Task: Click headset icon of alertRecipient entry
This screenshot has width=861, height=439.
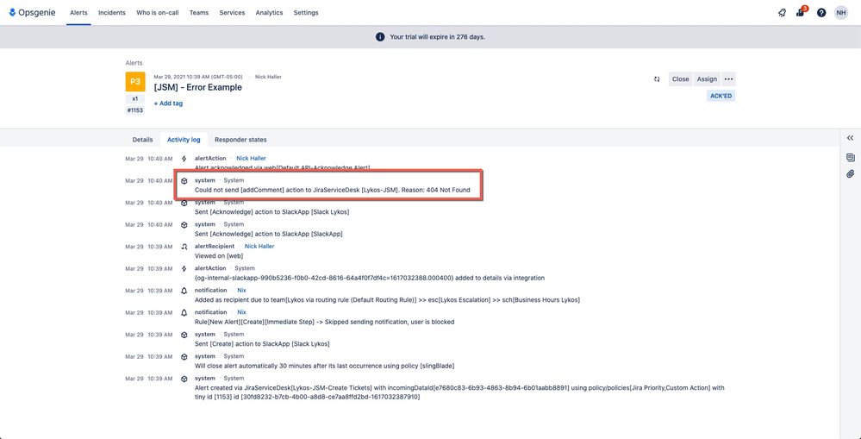Action: pos(184,247)
